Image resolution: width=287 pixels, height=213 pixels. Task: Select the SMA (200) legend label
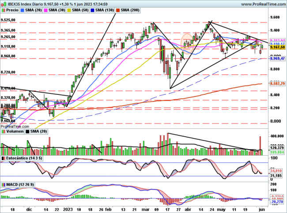130,10
